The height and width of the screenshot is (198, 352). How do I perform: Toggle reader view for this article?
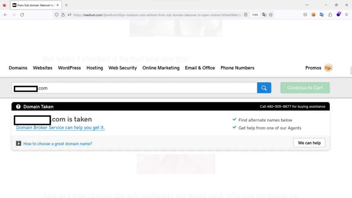(x=246, y=15)
